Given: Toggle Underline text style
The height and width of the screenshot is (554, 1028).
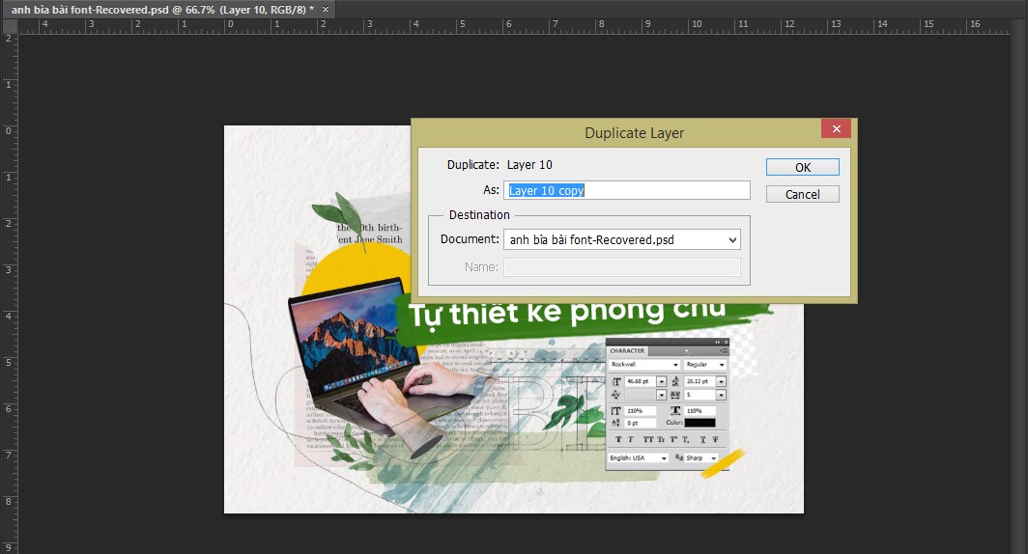Looking at the screenshot, I should [702, 440].
